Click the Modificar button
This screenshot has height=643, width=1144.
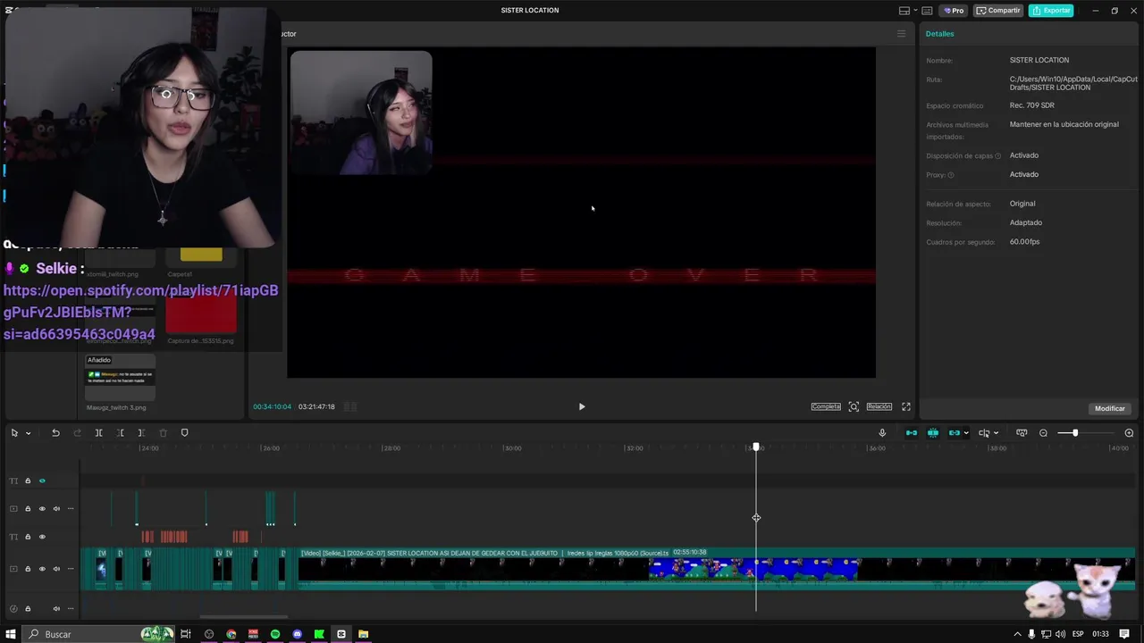1110,408
